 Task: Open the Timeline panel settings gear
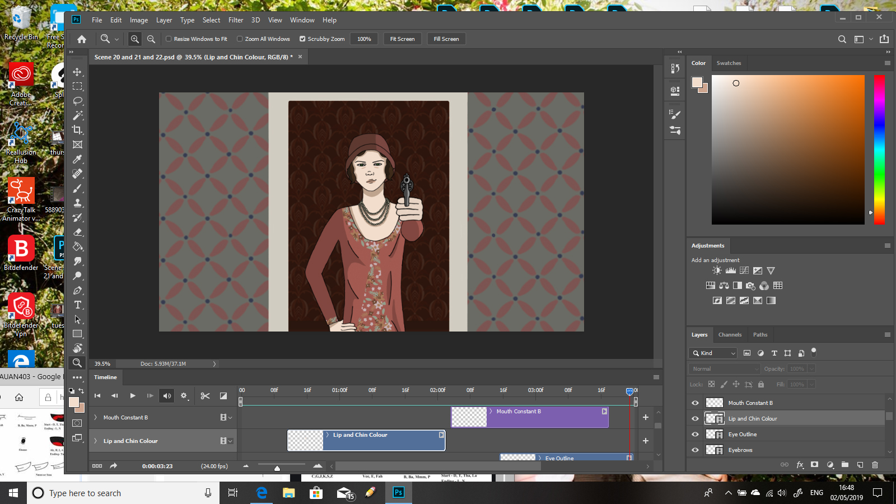[x=184, y=396]
